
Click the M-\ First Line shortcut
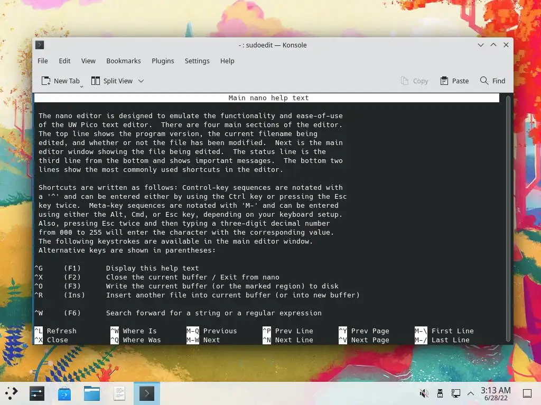pos(444,331)
